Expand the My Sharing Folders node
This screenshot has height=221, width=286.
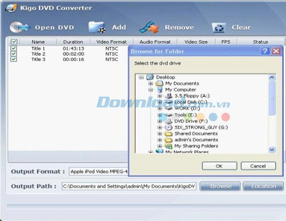click(x=160, y=146)
